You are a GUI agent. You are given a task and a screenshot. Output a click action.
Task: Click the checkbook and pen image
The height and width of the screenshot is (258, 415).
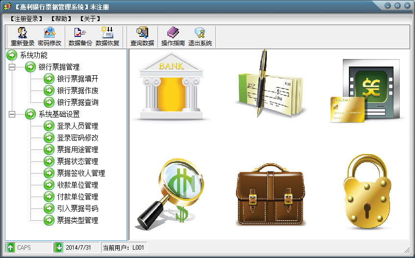(270, 84)
